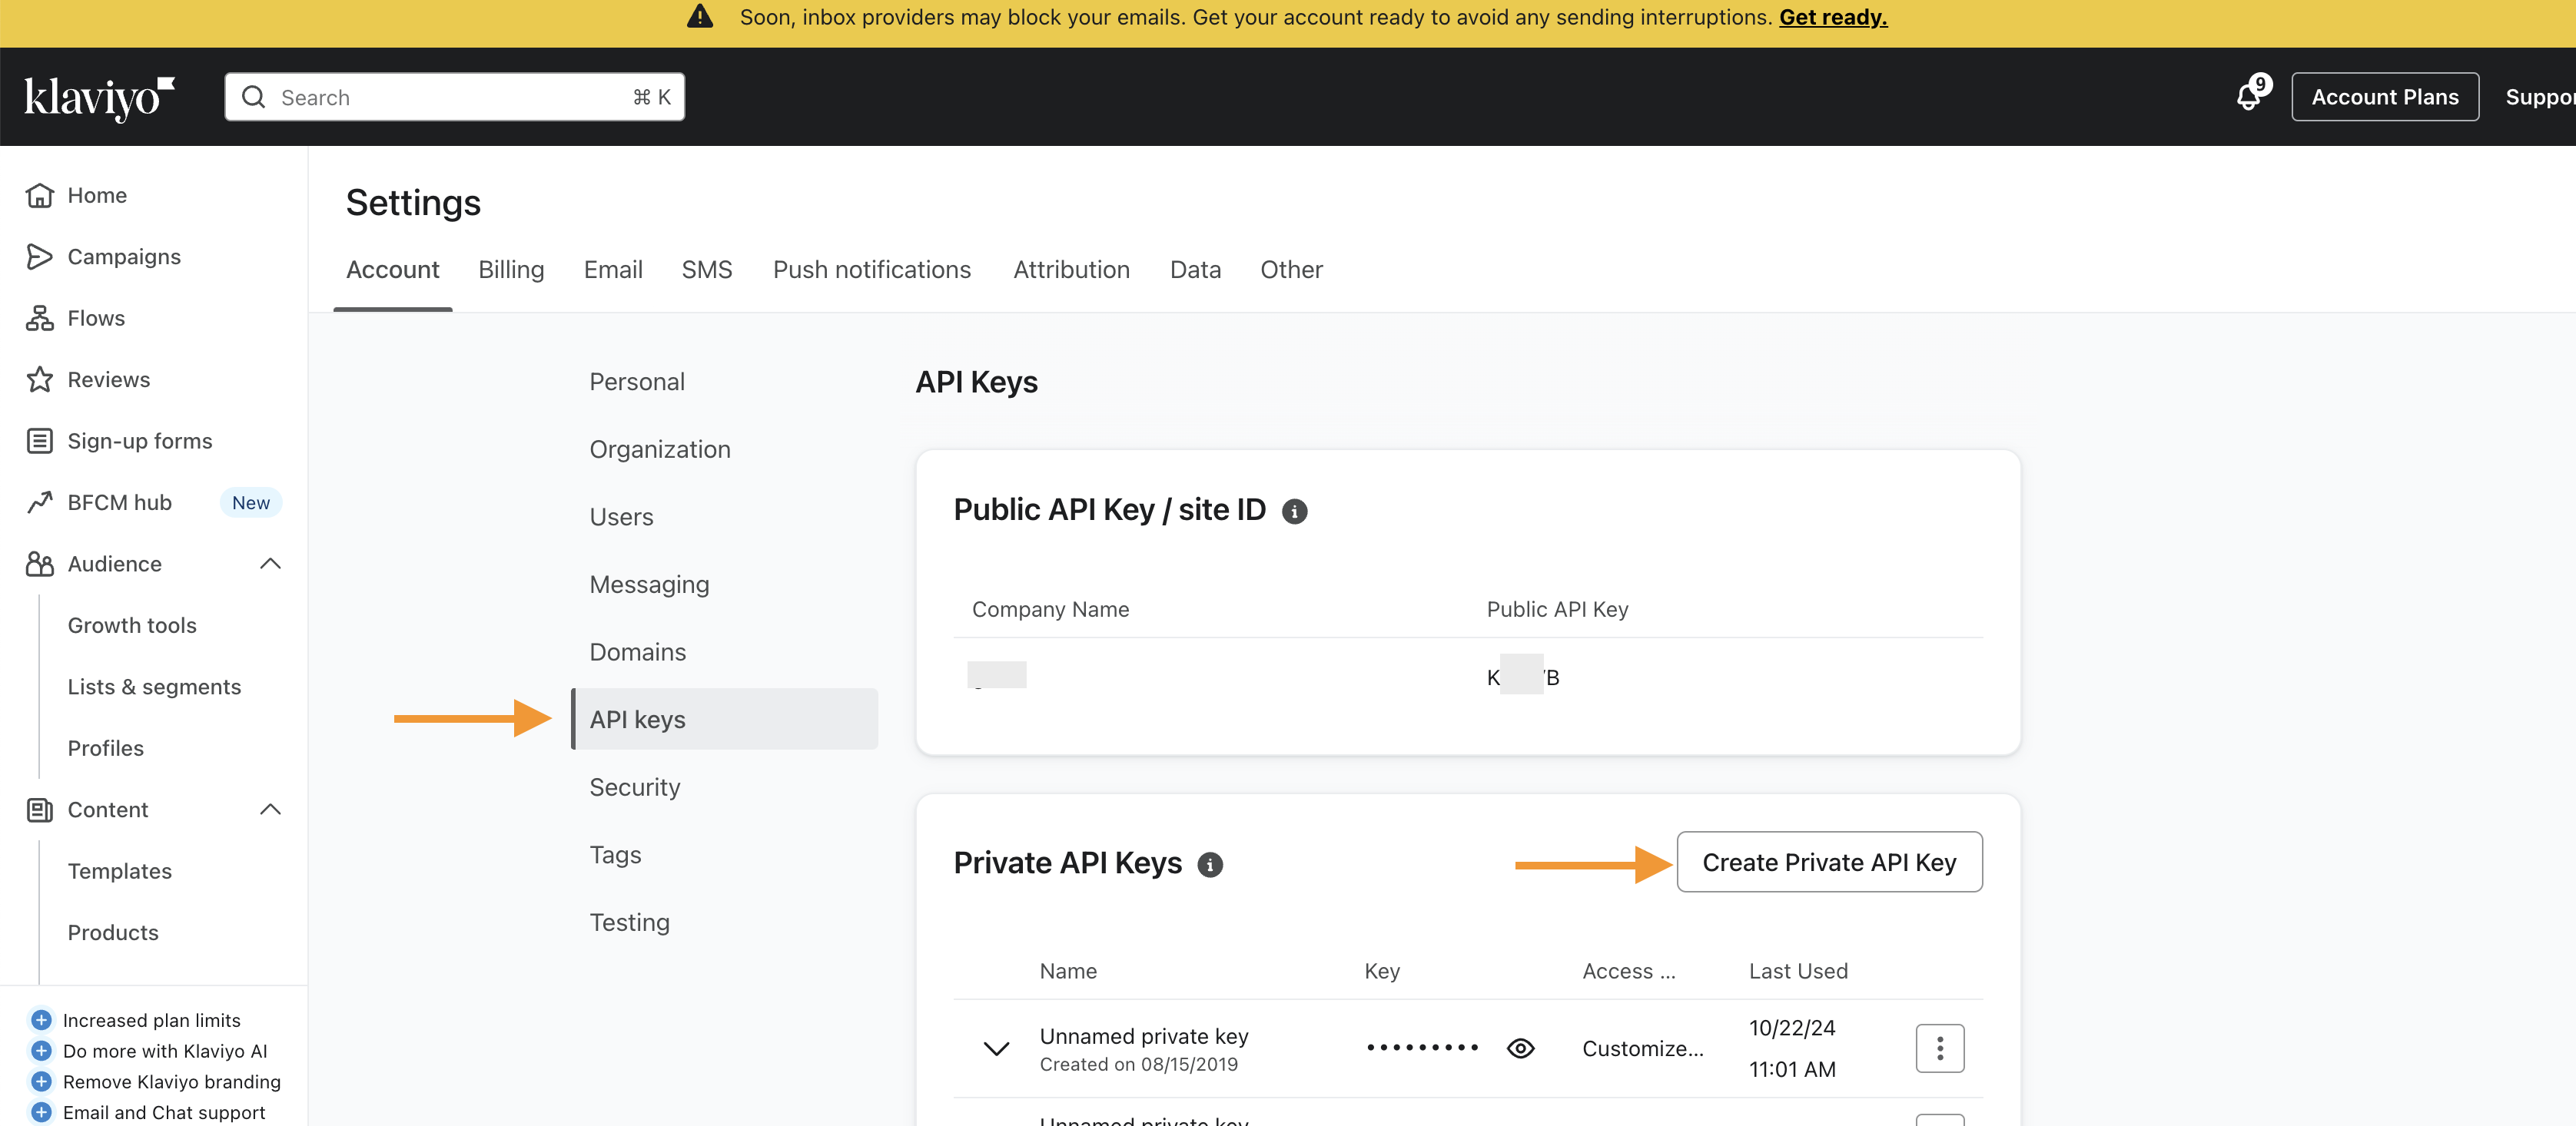Click Create Private API Key button

[1829, 863]
